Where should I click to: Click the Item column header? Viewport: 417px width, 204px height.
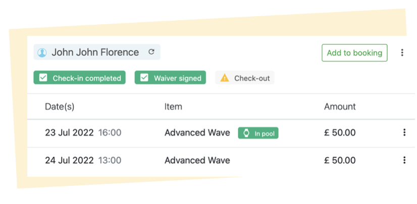173,107
